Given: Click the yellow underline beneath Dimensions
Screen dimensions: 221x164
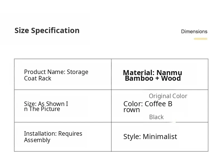Looking at the screenshot, I should click(201, 39).
